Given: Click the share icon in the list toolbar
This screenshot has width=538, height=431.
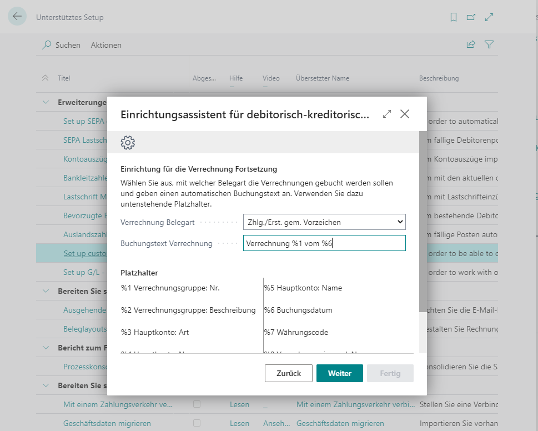Looking at the screenshot, I should click(x=471, y=44).
